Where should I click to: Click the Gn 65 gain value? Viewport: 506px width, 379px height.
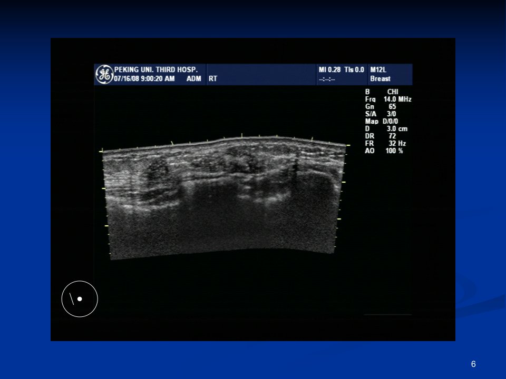coord(381,107)
